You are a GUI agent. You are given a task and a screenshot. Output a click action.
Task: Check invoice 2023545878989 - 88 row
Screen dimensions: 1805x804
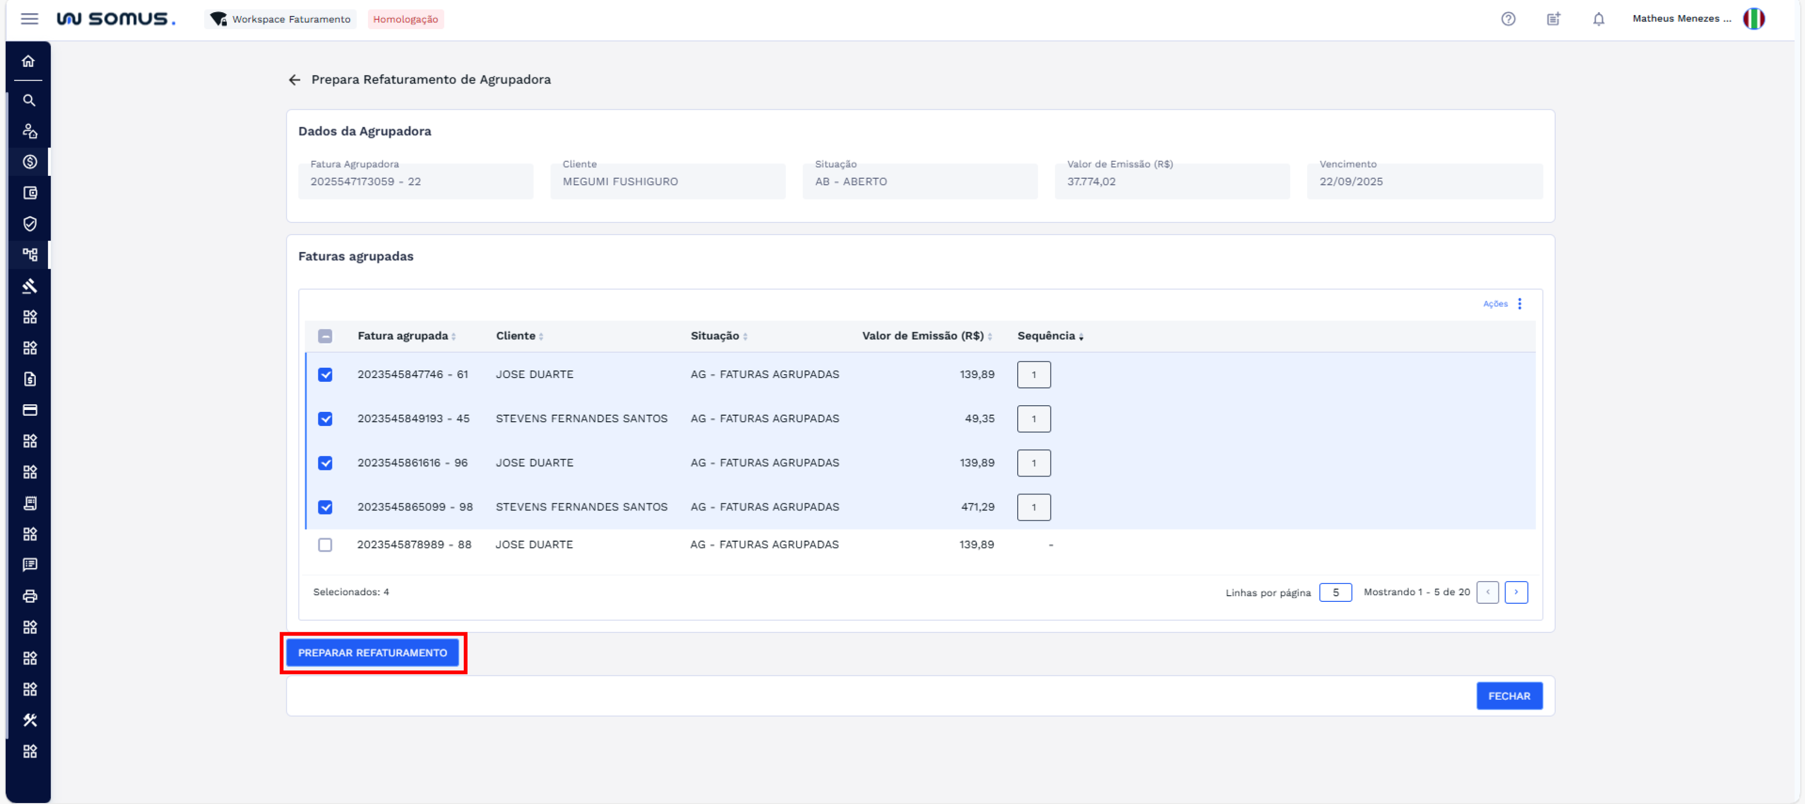coord(325,545)
